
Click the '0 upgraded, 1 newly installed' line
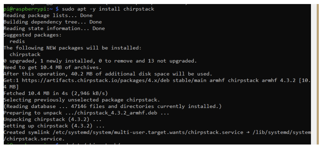pyautogui.click(x=100, y=61)
